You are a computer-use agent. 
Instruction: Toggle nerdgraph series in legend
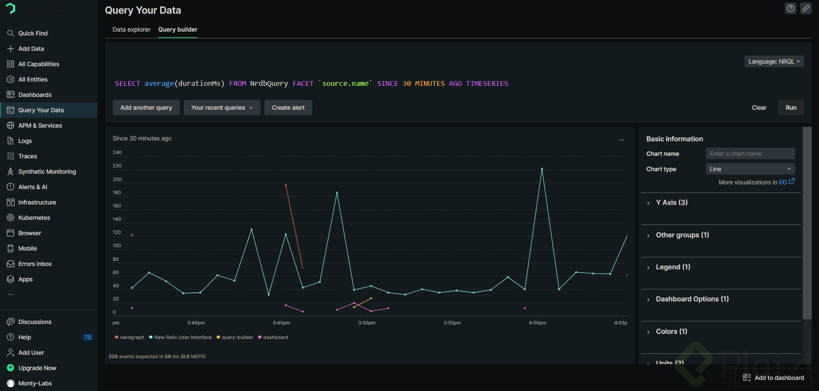(x=129, y=337)
